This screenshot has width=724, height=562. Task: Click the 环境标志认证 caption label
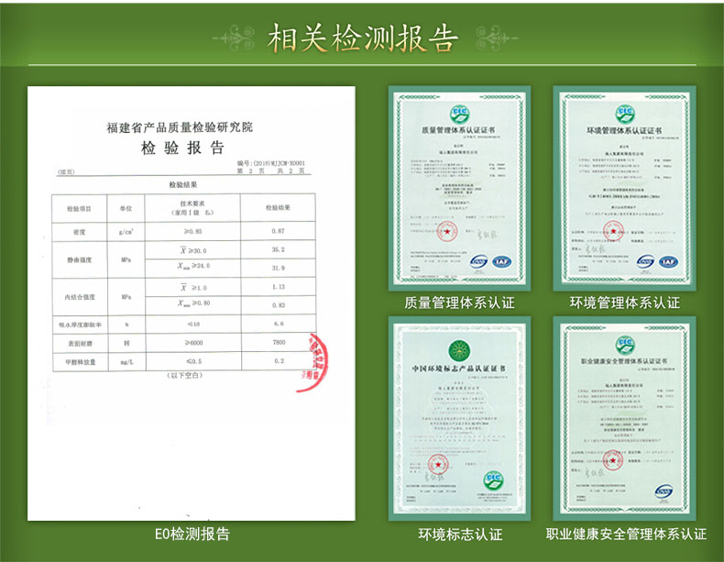pyautogui.click(x=460, y=534)
